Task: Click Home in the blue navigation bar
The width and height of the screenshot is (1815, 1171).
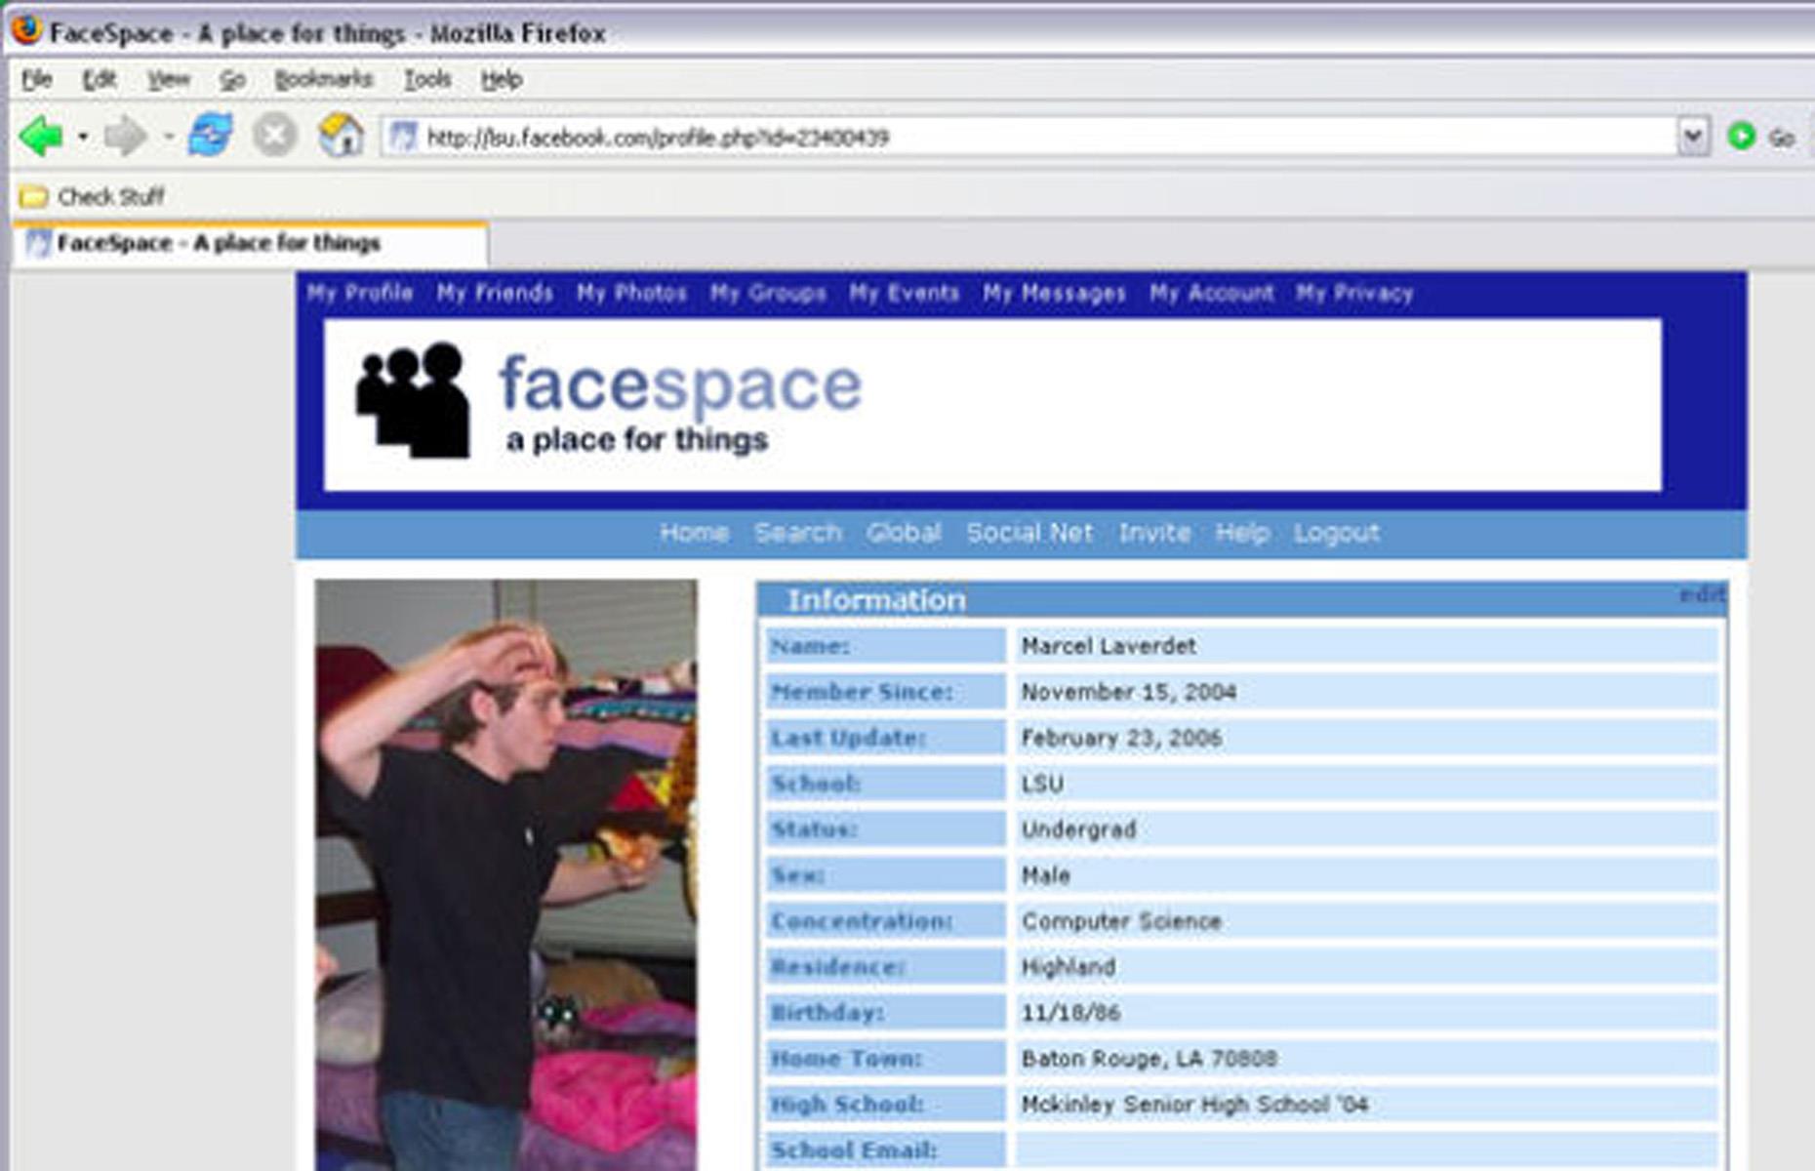Action: point(694,533)
